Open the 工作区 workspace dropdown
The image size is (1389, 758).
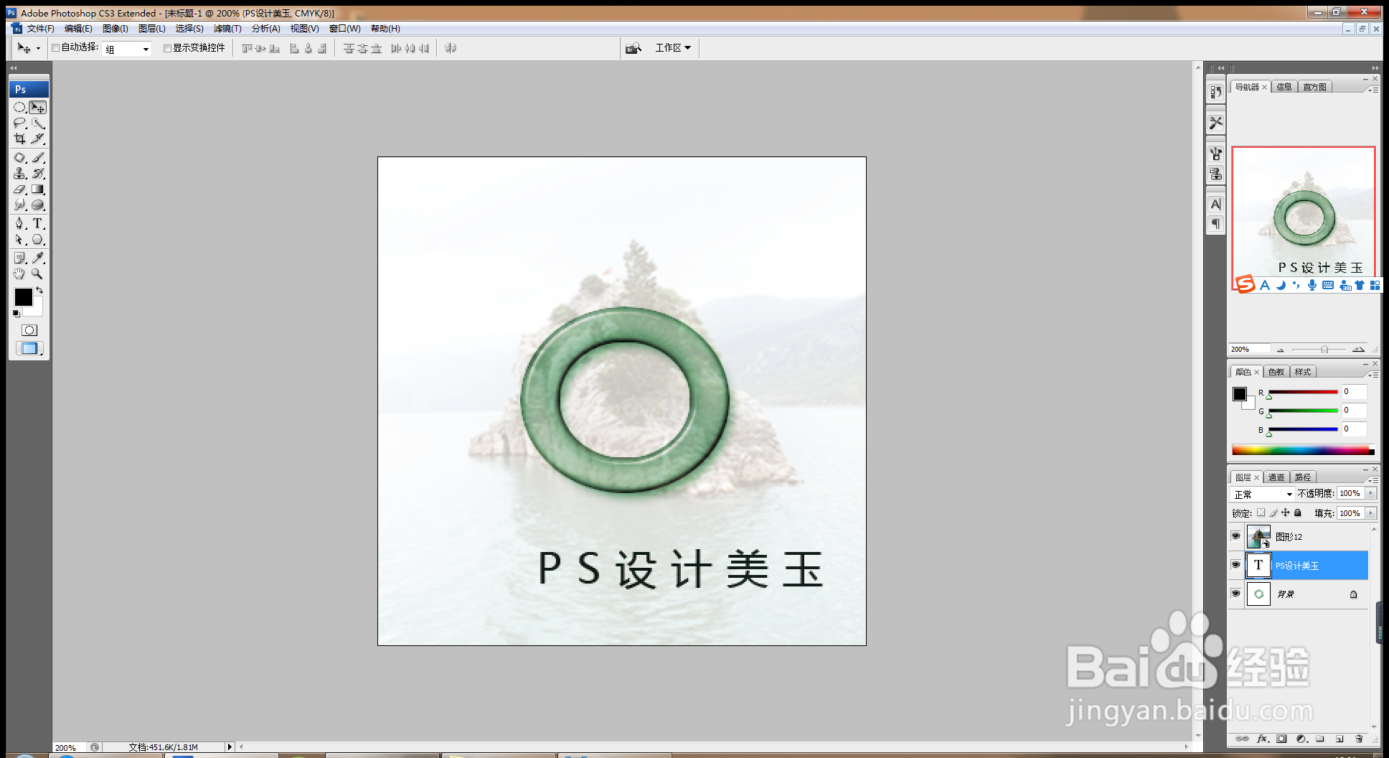(x=672, y=47)
